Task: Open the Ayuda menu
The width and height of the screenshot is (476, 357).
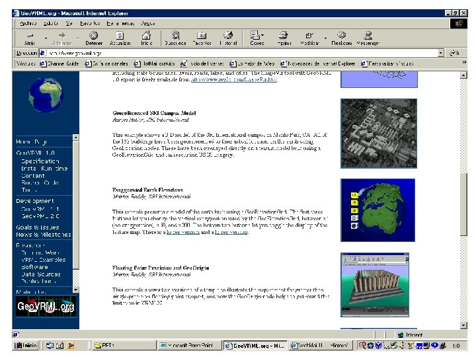Action: [x=148, y=23]
